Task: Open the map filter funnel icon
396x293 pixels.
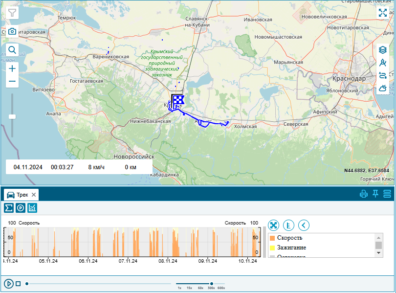Action: pyautogui.click(x=12, y=12)
